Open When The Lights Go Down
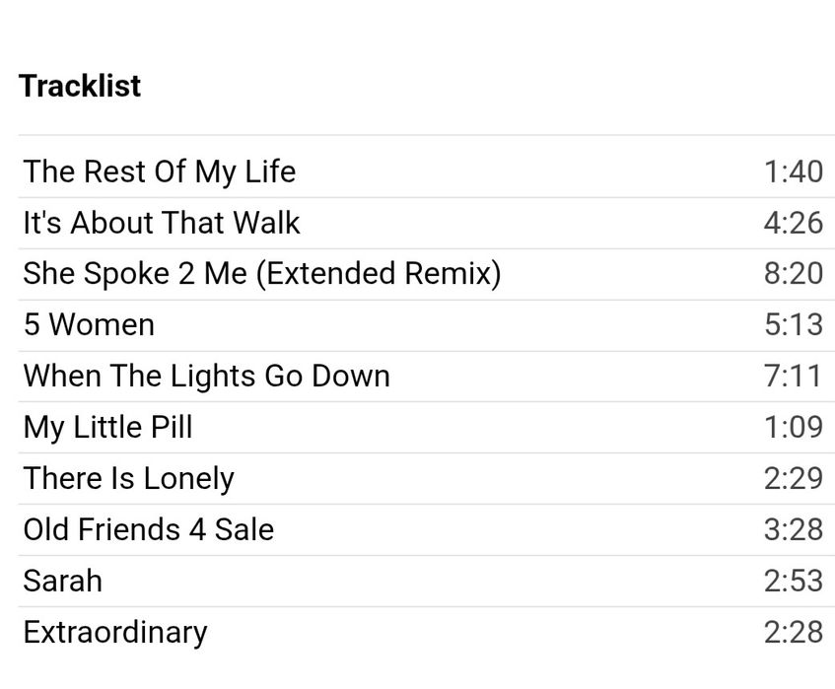835x689 pixels. point(206,376)
